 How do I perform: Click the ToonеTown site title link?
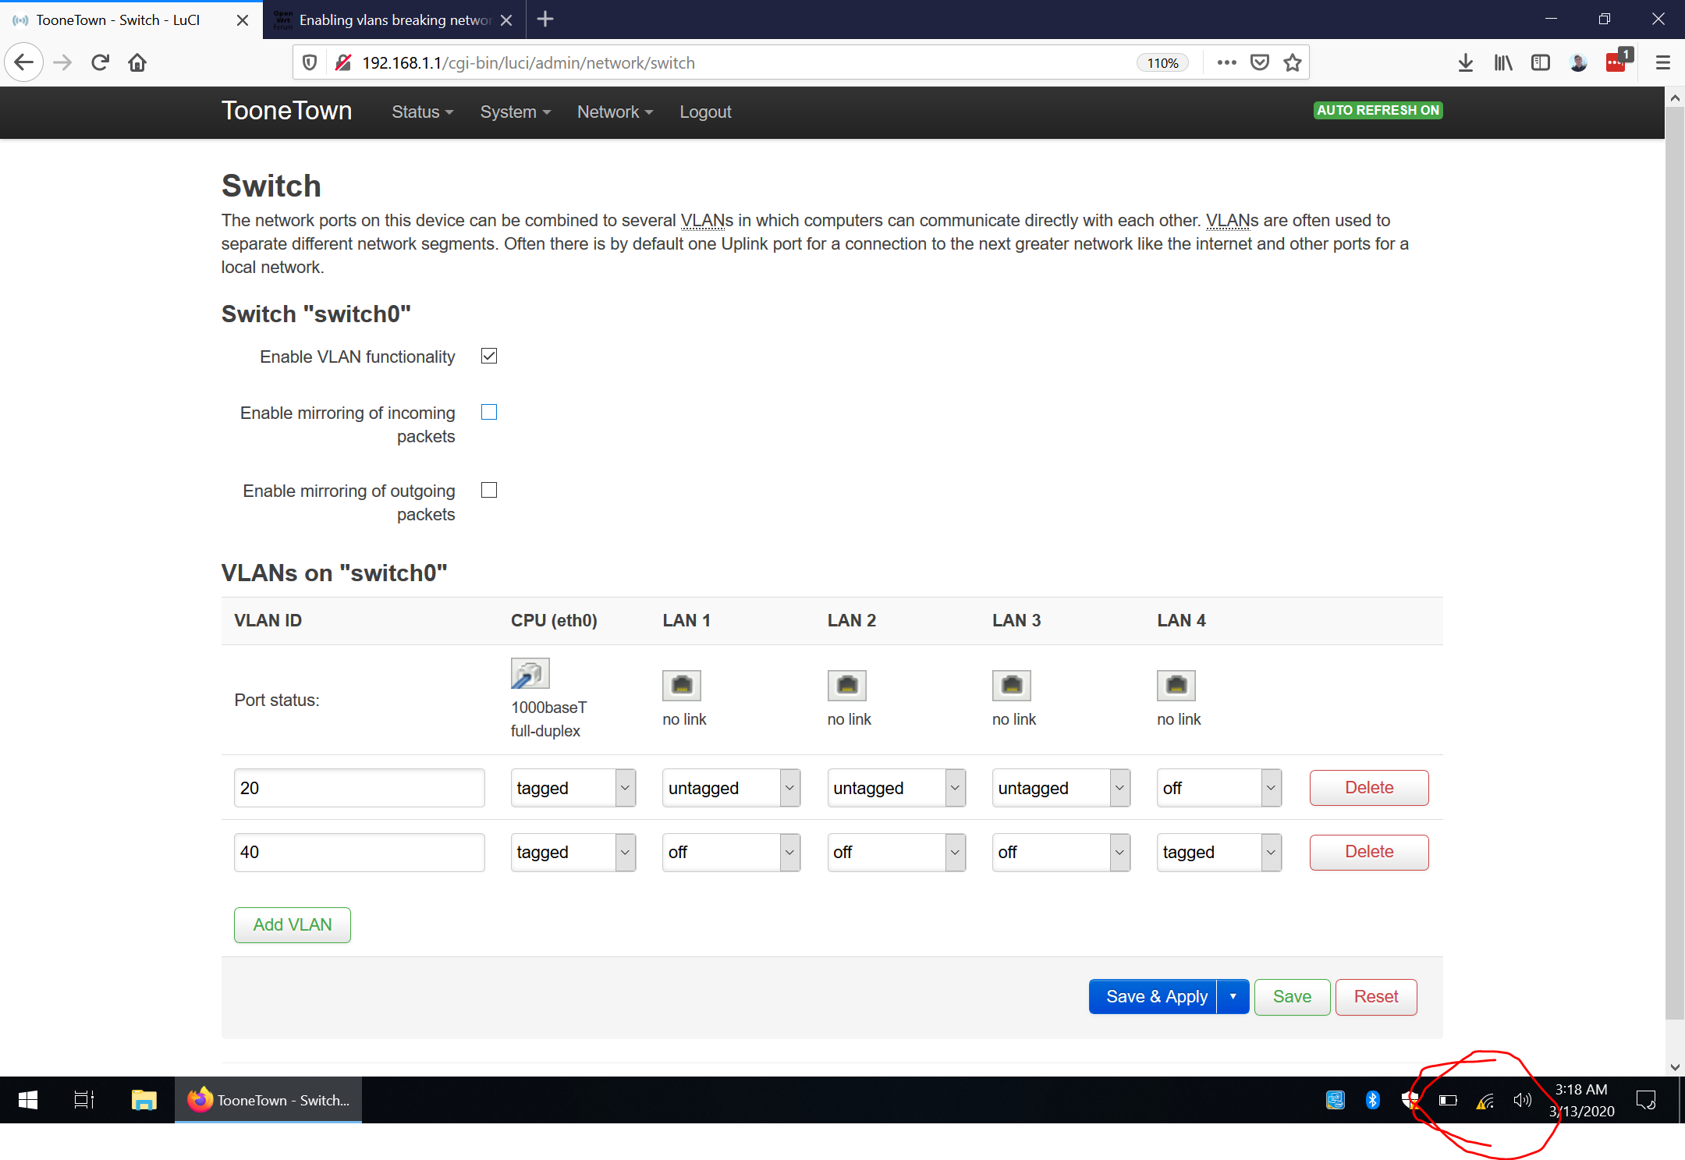(x=286, y=111)
